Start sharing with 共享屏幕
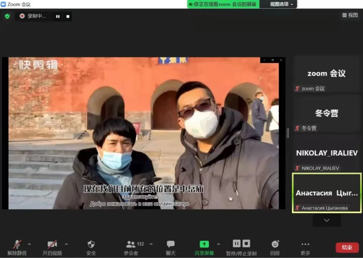The image size is (363, 258). (204, 248)
